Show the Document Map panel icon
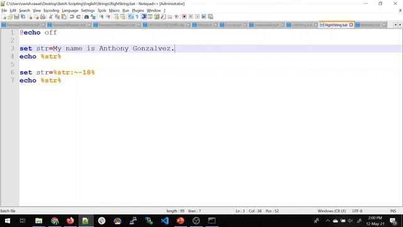The height and width of the screenshot is (227, 403). pos(157,17)
